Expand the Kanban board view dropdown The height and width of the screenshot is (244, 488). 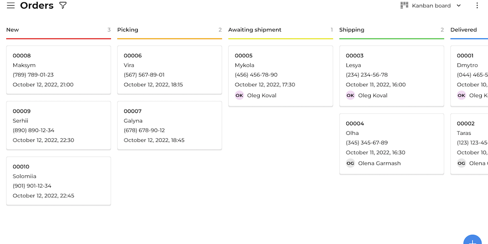tap(458, 6)
